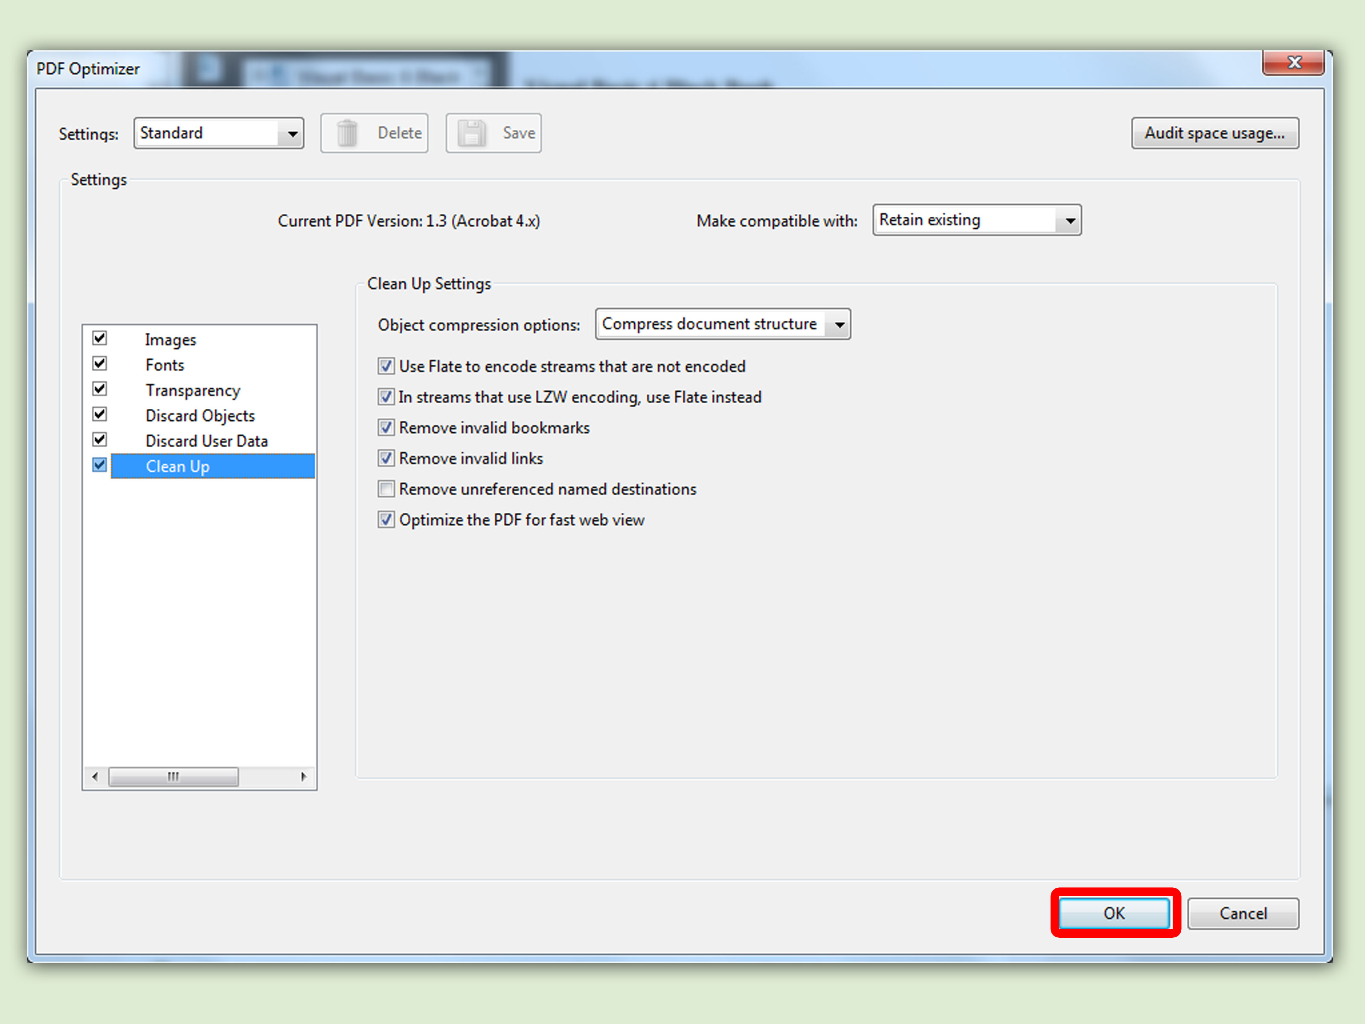Image resolution: width=1365 pixels, height=1024 pixels.
Task: Click the right scroll arrow in panel list
Action: pos(304,777)
